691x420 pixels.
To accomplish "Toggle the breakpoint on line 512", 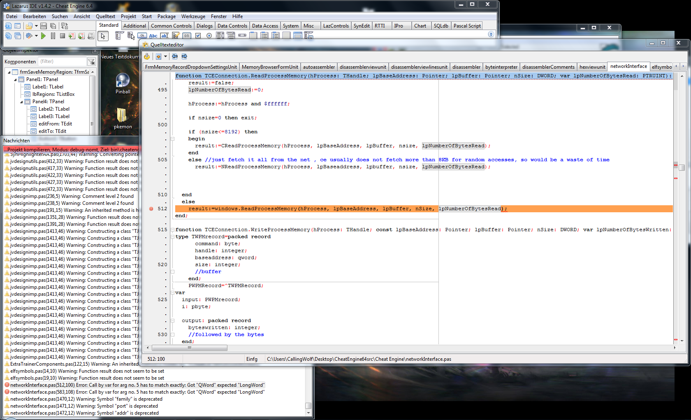I will pyautogui.click(x=151, y=209).
